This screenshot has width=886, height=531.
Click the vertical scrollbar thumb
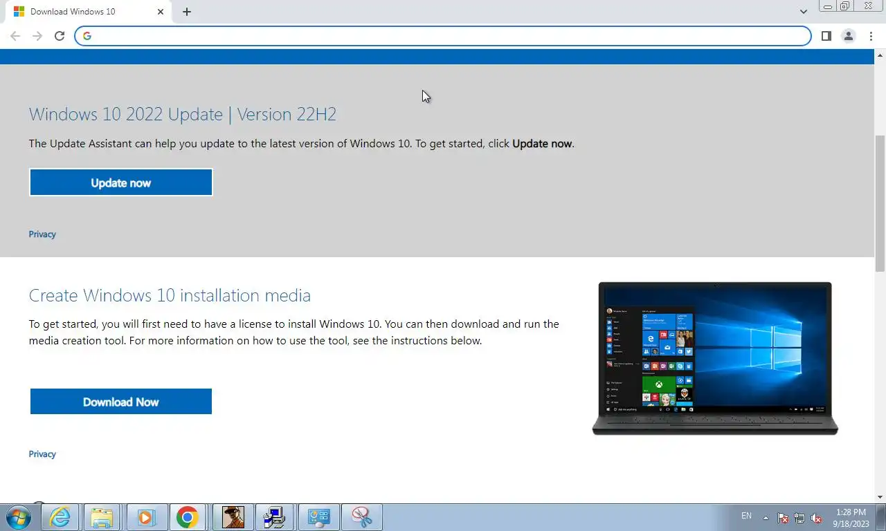click(880, 203)
